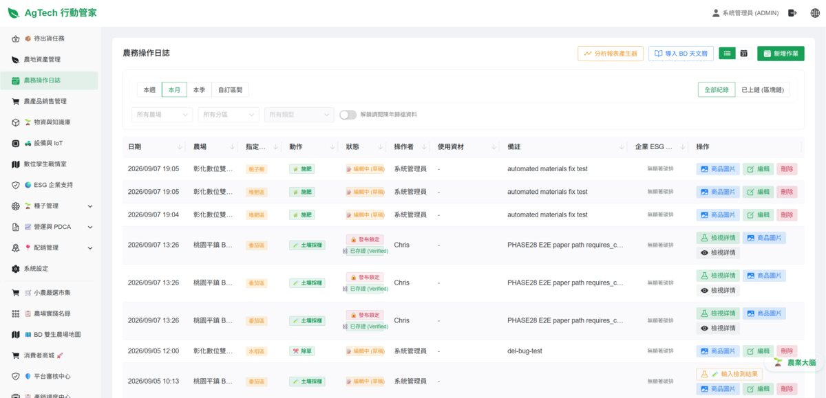Screen dimensions: 826x398
Task: Click the calendar icon beside 農務操作日誌
Action: (16, 80)
